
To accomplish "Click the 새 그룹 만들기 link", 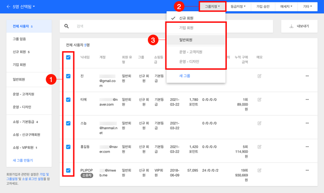I will point(23,160).
